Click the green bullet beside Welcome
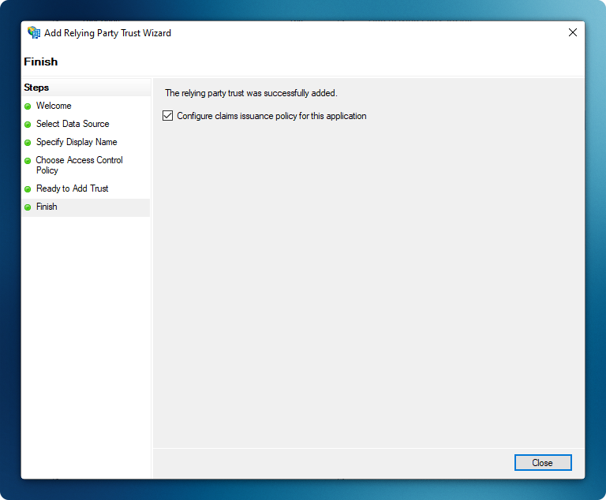Image resolution: width=606 pixels, height=500 pixels. pyautogui.click(x=28, y=106)
